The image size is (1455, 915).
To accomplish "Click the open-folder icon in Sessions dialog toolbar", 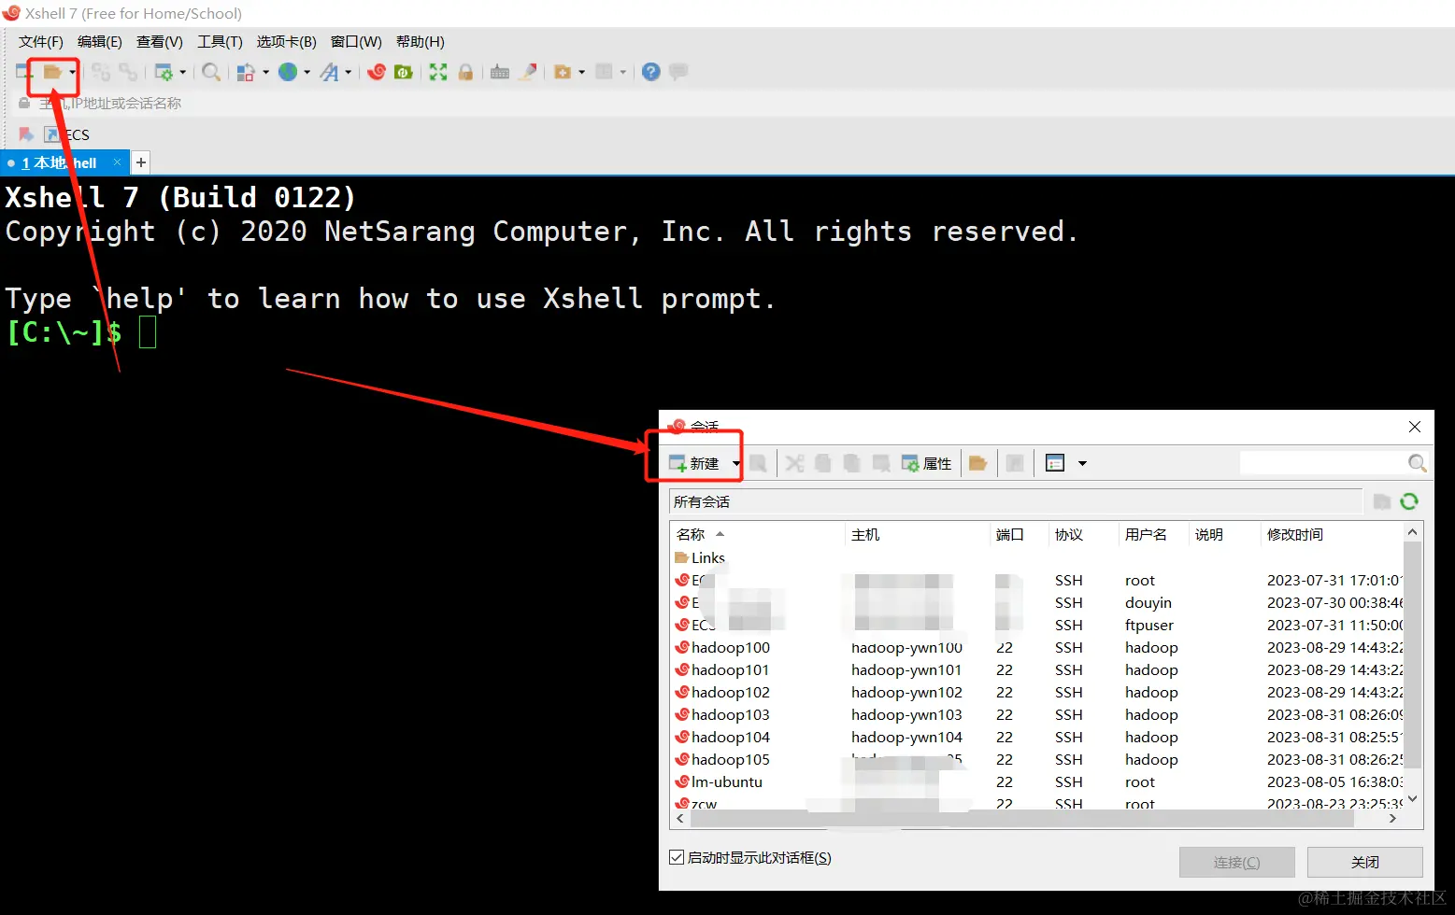I will point(978,463).
